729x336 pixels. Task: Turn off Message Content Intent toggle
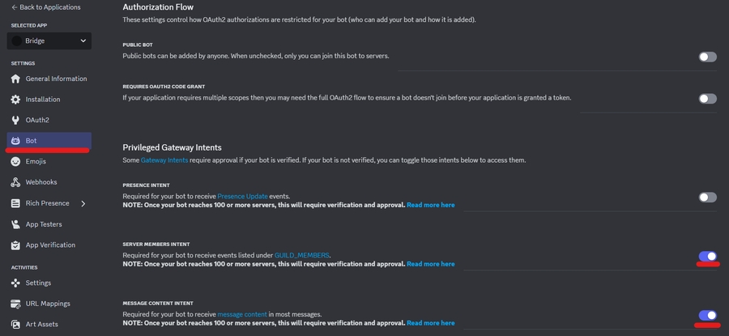(x=707, y=316)
